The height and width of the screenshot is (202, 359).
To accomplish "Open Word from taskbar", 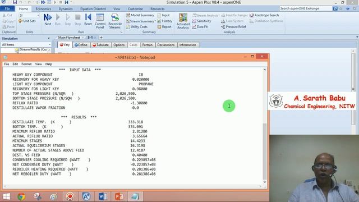I will tap(103, 196).
